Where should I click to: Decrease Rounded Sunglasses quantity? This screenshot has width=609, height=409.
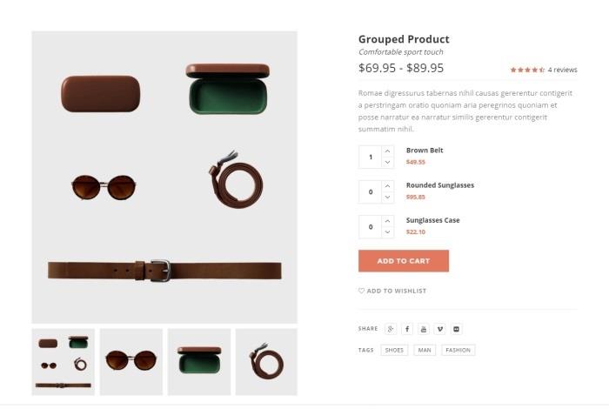point(388,198)
